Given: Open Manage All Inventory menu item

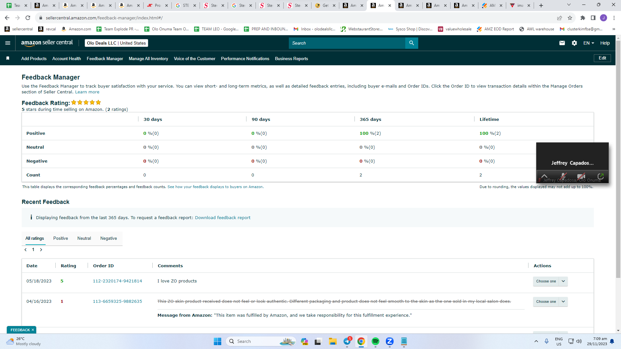Looking at the screenshot, I should pyautogui.click(x=148, y=58).
